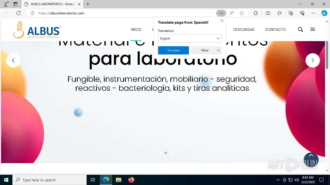
Task: Close the translate popup
Action: click(x=222, y=21)
